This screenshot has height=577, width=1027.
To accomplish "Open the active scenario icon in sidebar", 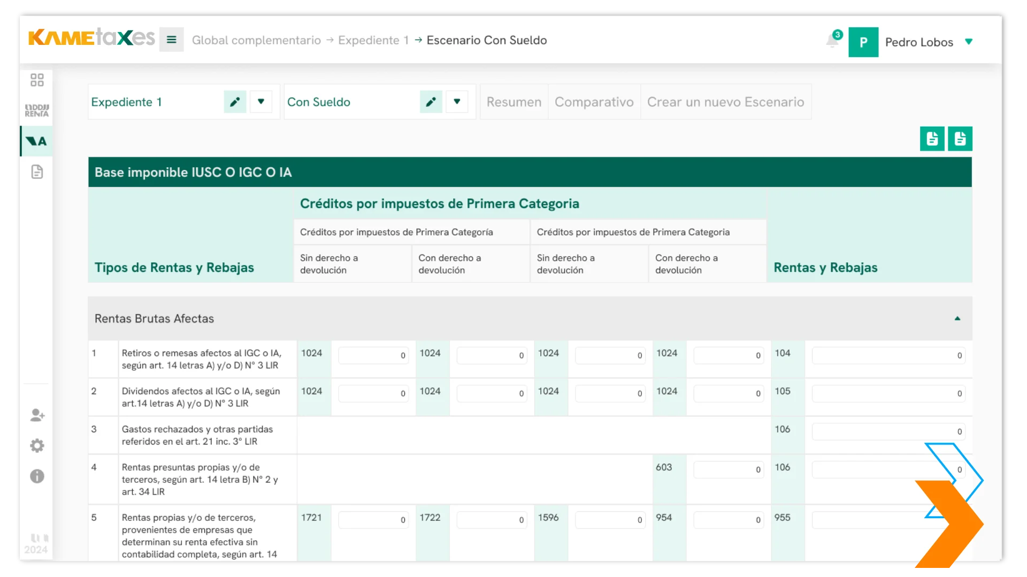I will [x=37, y=141].
